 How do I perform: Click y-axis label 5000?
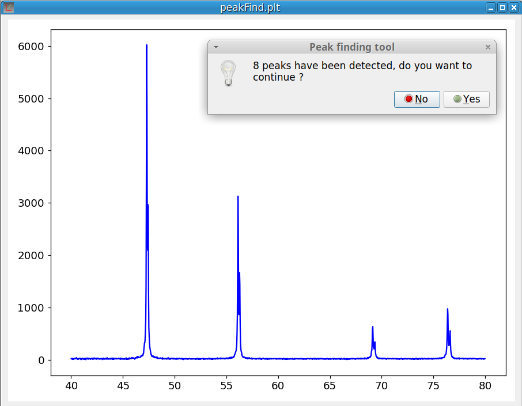[31, 99]
